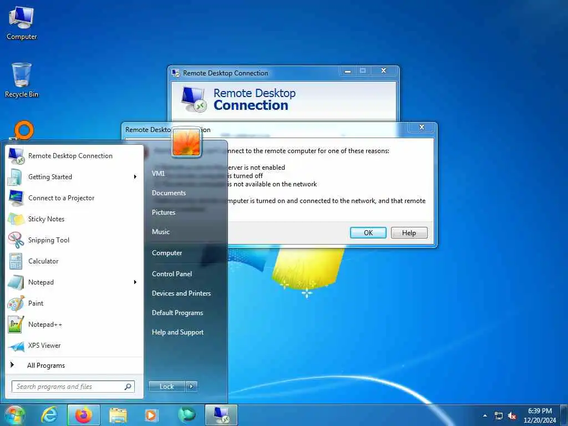This screenshot has height=426, width=568.
Task: Click OK in the error dialog
Action: click(368, 232)
